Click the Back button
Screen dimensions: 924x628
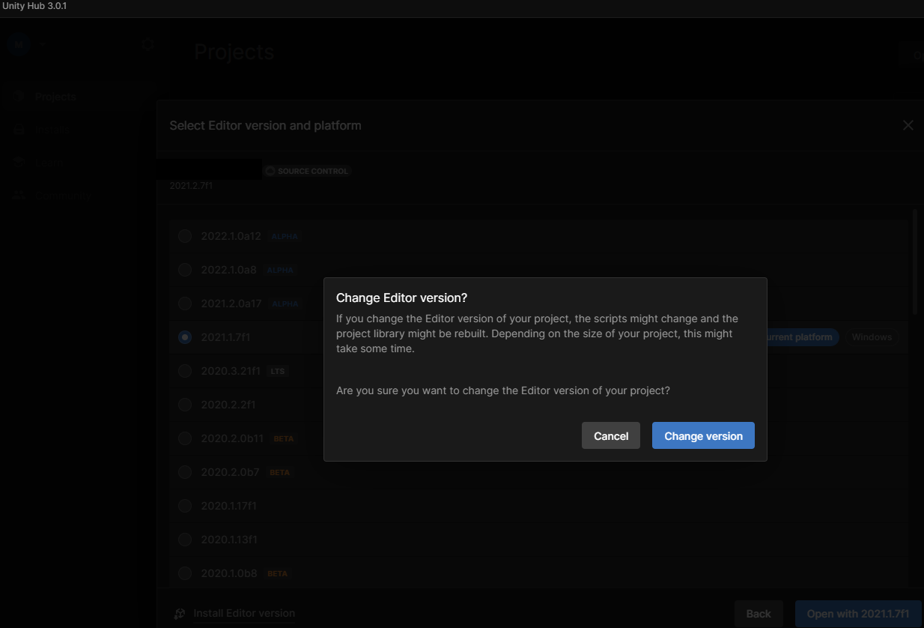click(759, 613)
